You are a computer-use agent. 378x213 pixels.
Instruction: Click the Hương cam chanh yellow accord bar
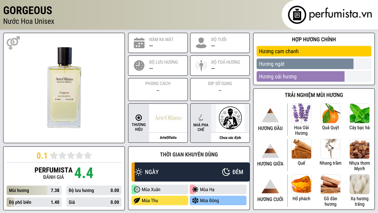(x=314, y=51)
